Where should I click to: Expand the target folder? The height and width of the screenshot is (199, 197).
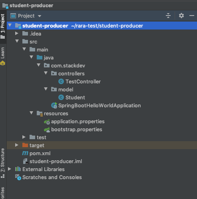click(17, 145)
